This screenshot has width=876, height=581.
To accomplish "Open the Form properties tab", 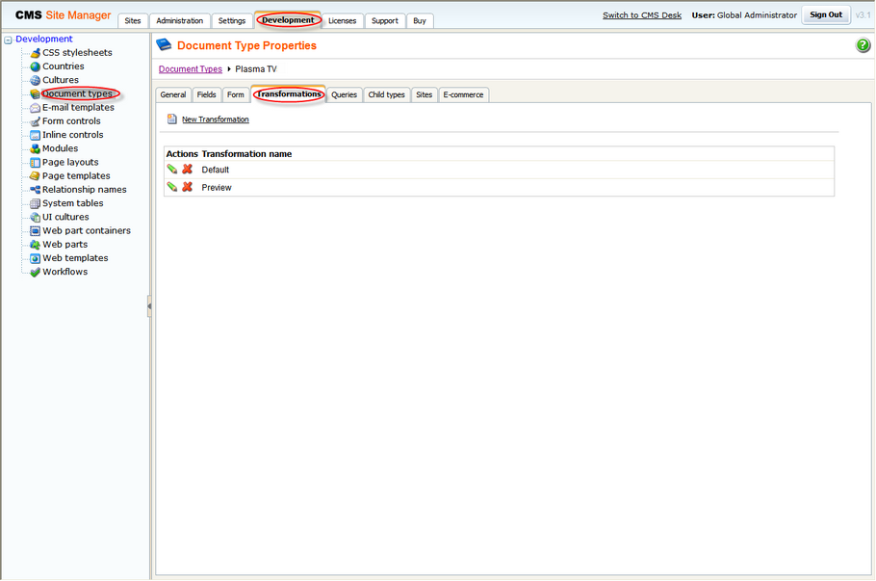I will pos(236,95).
